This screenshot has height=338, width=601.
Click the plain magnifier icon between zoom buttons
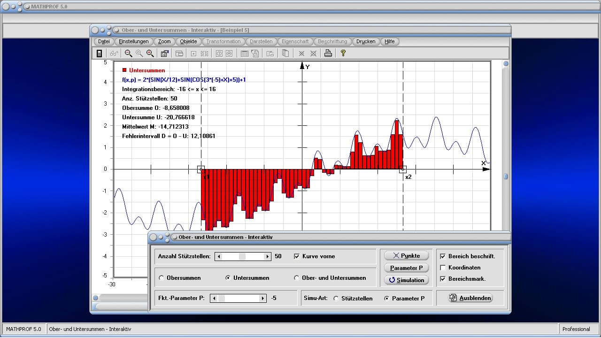point(139,54)
